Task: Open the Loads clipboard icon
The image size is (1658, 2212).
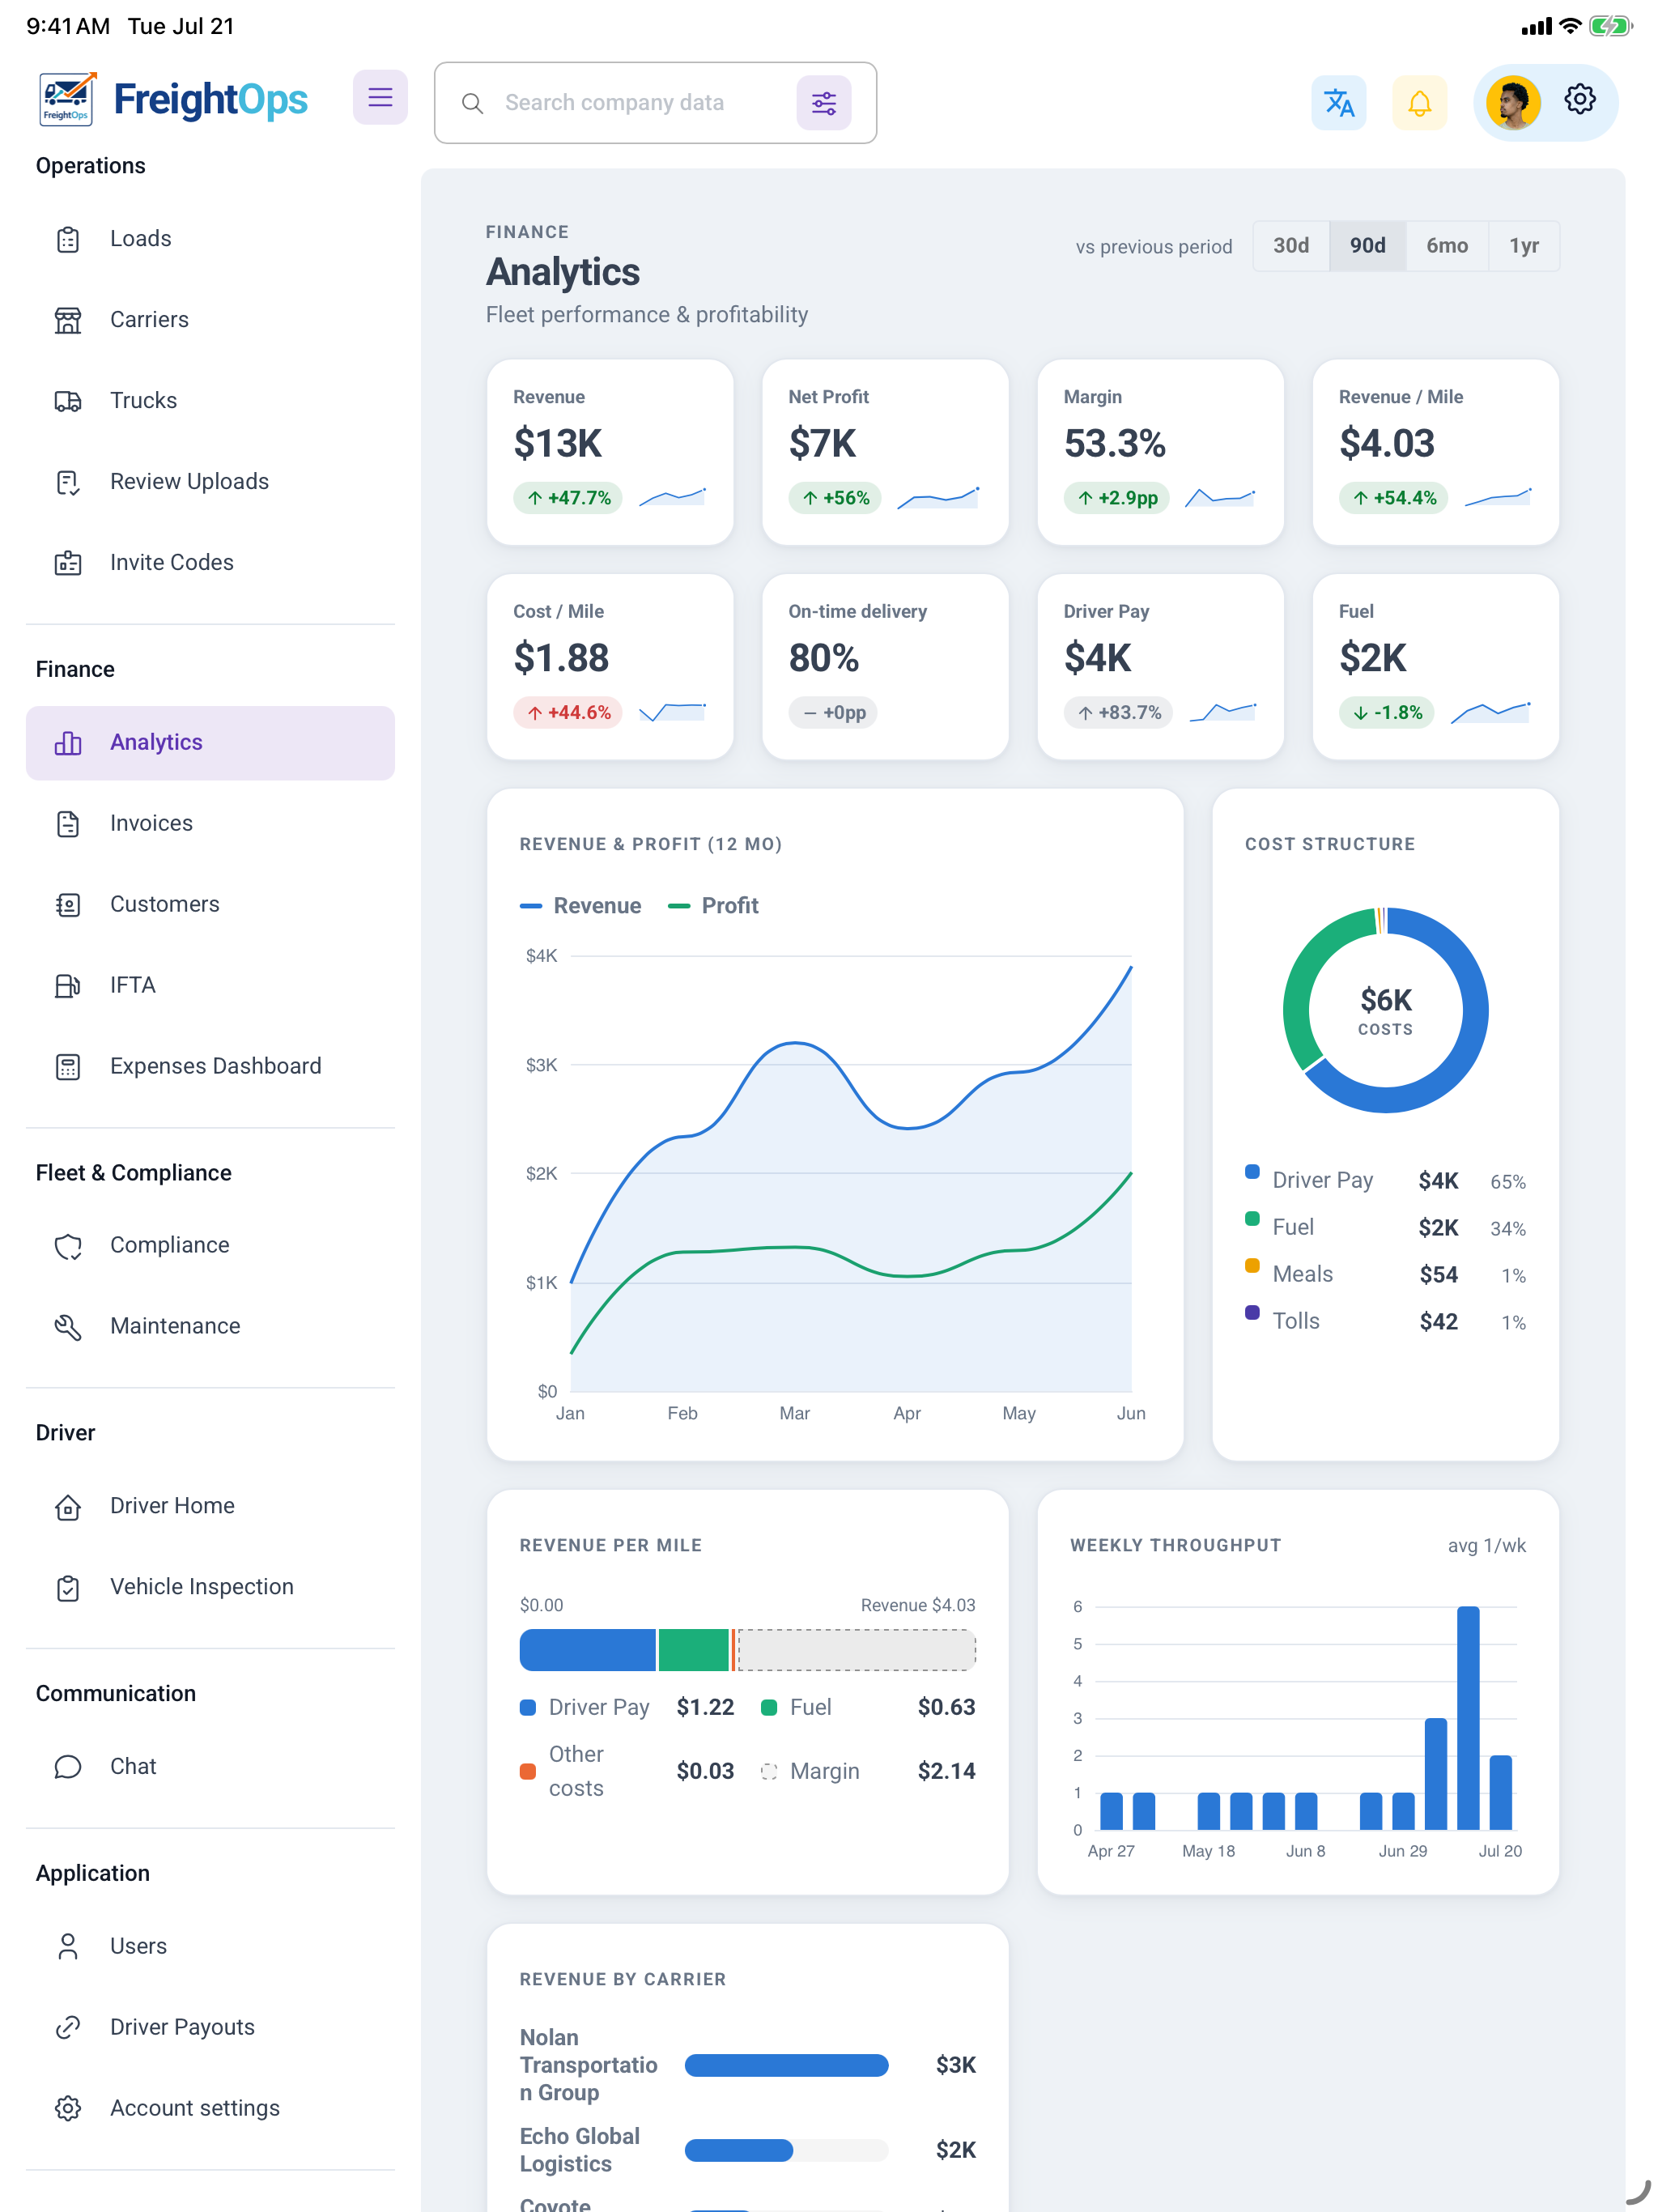Action: pyautogui.click(x=67, y=239)
